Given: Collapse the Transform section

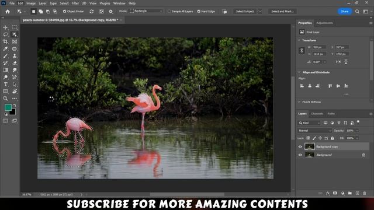Looking at the screenshot, I should click(299, 40).
